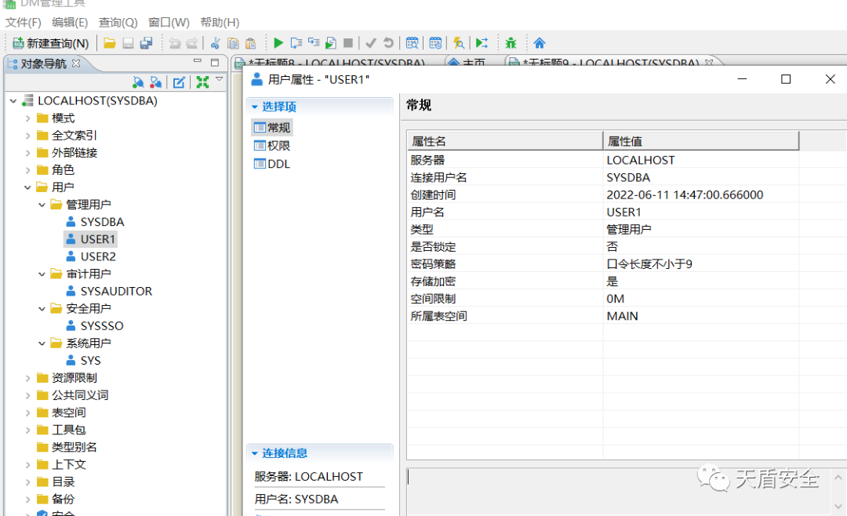Click the blue home icon in the toolbar
This screenshot has height=516, width=847.
click(x=540, y=43)
